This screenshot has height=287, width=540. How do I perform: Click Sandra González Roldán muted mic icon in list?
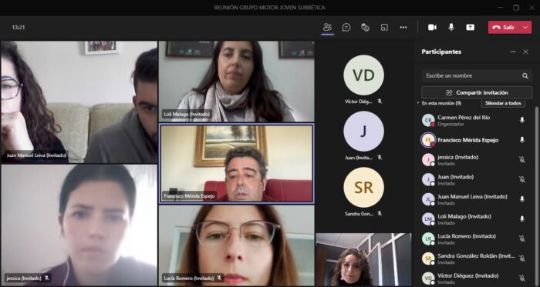point(522,259)
